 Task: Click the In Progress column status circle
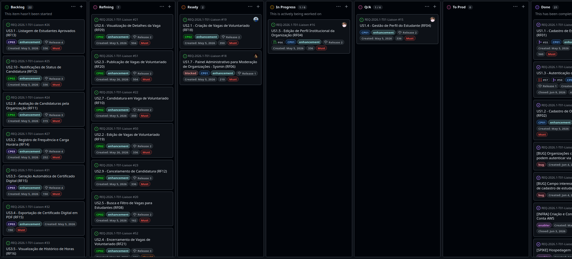click(x=272, y=7)
